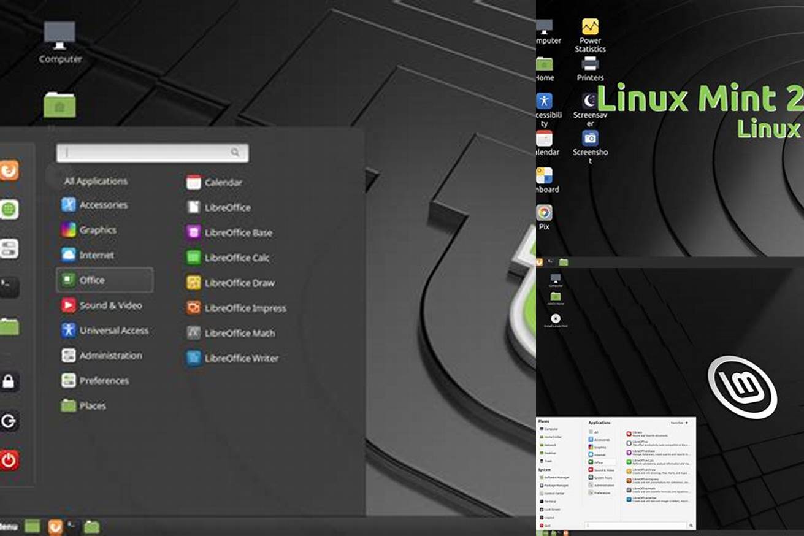Launch LibreOffice Draw from the dark menu

(x=231, y=283)
